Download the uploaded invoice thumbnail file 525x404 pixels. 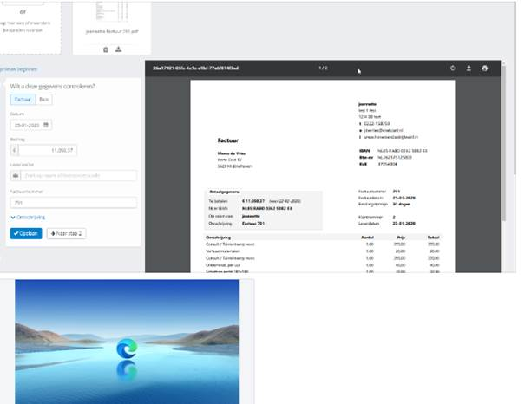click(x=118, y=49)
